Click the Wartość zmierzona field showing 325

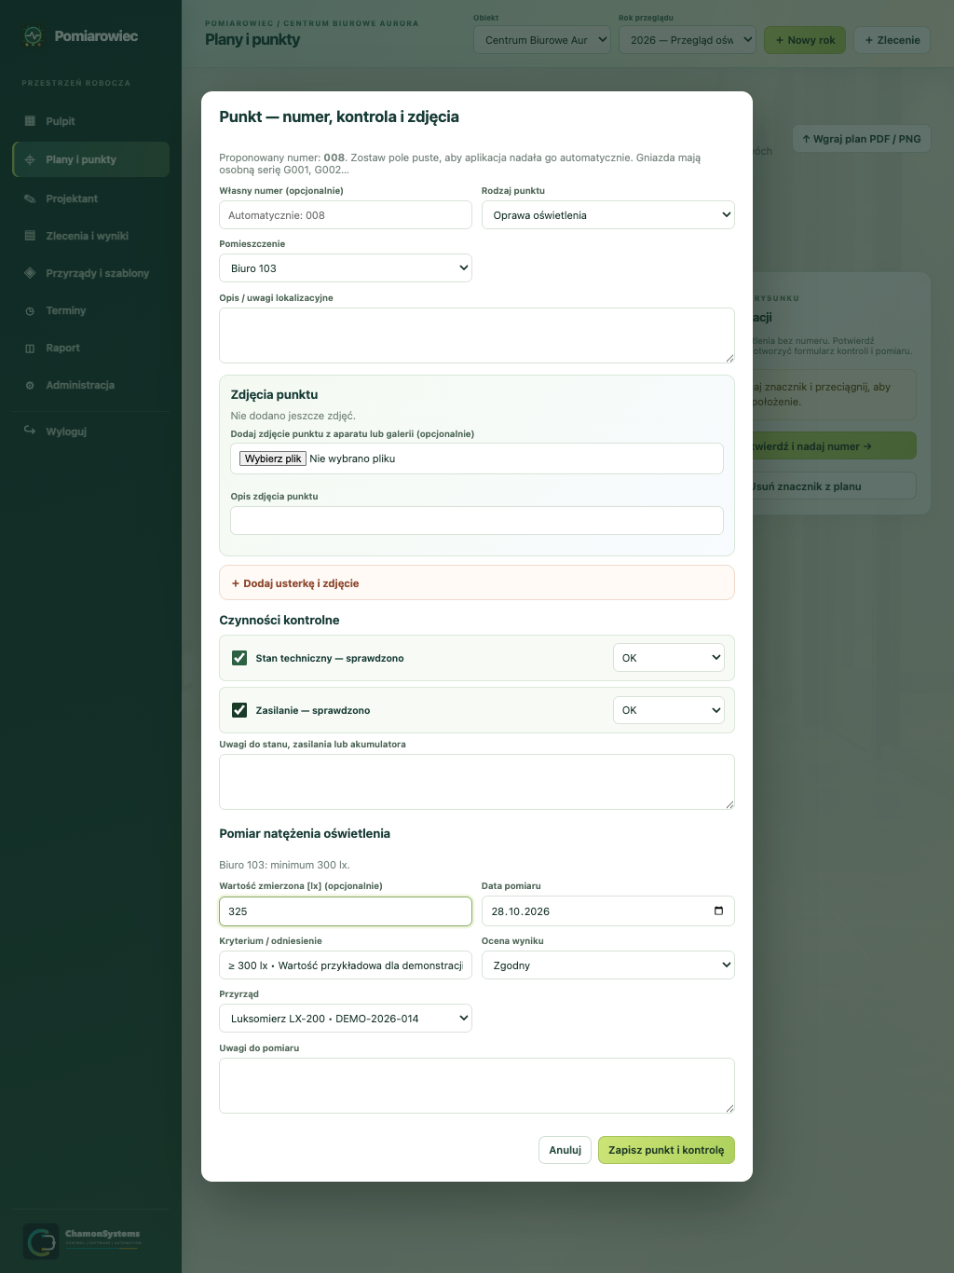[346, 911]
